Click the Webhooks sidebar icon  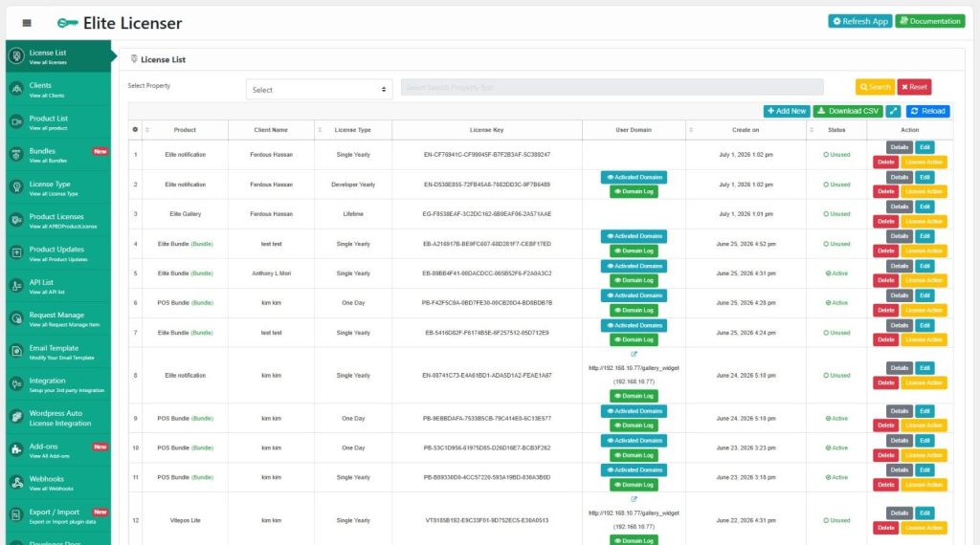coord(16,483)
